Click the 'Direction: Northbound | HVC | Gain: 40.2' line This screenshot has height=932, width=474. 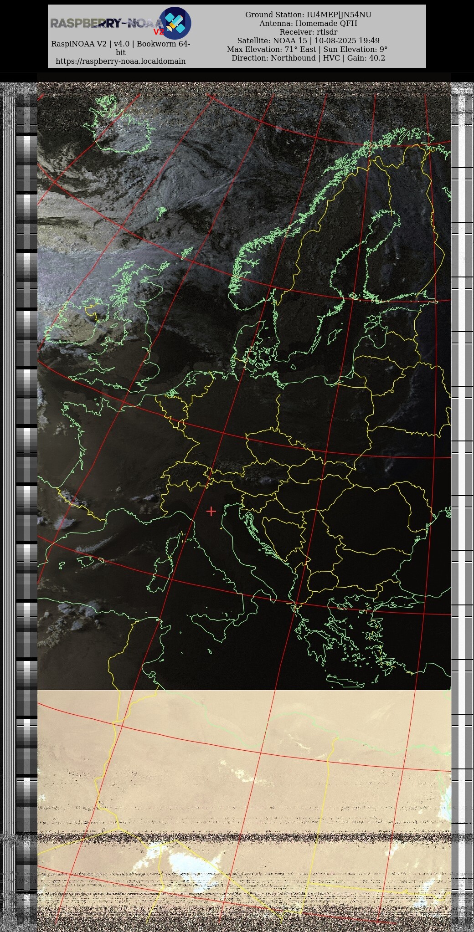tap(308, 58)
